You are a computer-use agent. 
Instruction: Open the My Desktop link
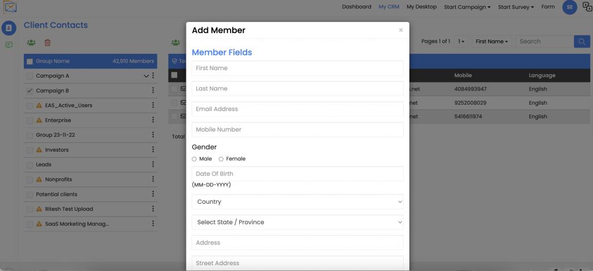(x=422, y=7)
